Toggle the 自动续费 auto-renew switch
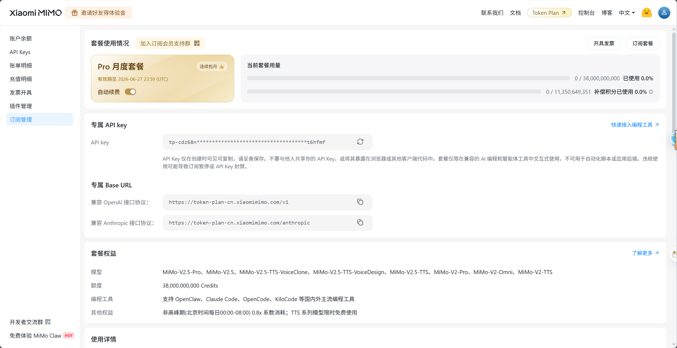 pos(130,92)
